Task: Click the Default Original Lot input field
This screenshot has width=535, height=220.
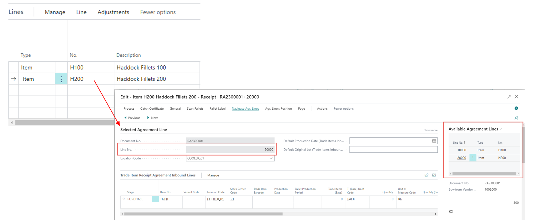Action: click(393, 150)
